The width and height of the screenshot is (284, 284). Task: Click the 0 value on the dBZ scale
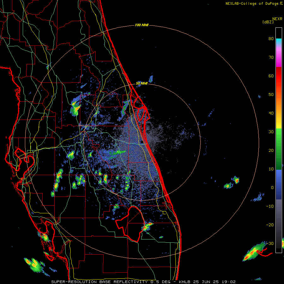[272, 188]
